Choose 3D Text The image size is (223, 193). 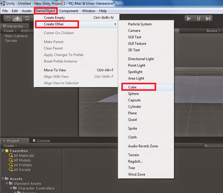pos(146,50)
